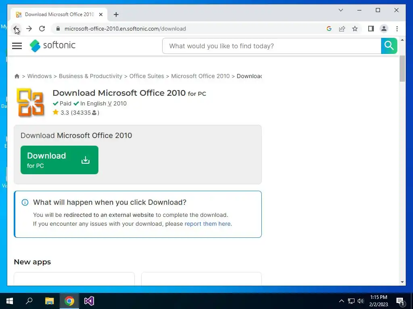Viewport: 413px width, 309px height.
Task: Click the Google icon in the address bar
Action: 329,29
